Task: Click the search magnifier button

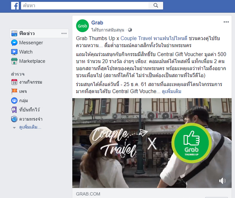Action: click(156, 6)
